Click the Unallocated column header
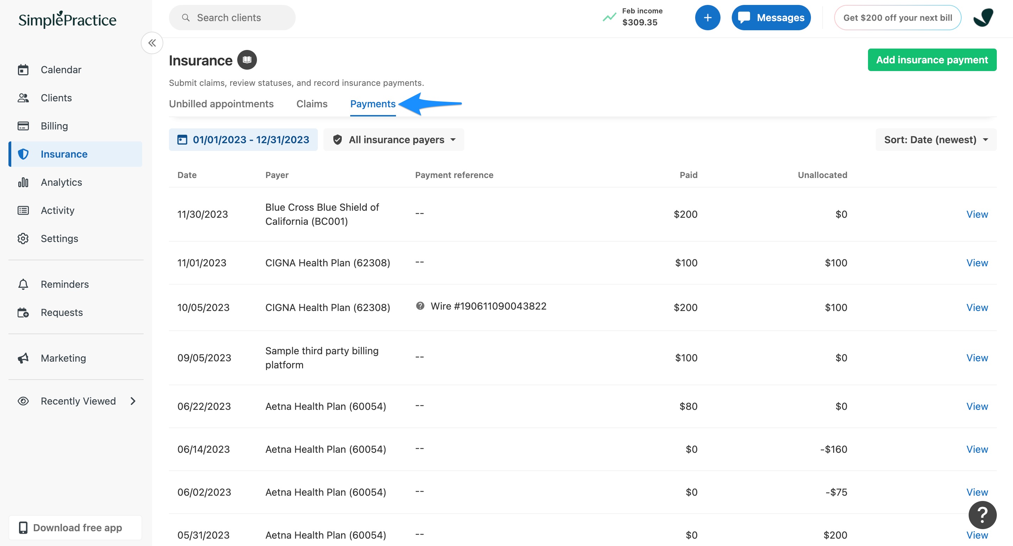Image resolution: width=1013 pixels, height=546 pixels. pyautogui.click(x=823, y=175)
